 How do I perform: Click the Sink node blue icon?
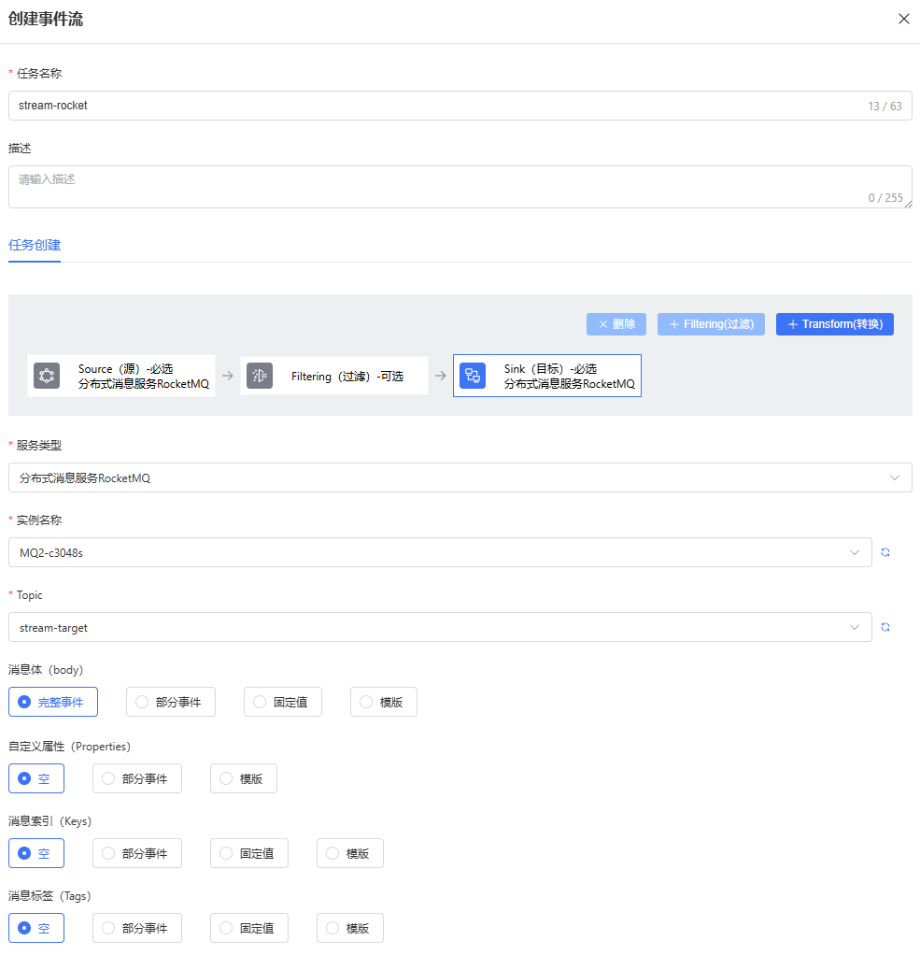(473, 376)
